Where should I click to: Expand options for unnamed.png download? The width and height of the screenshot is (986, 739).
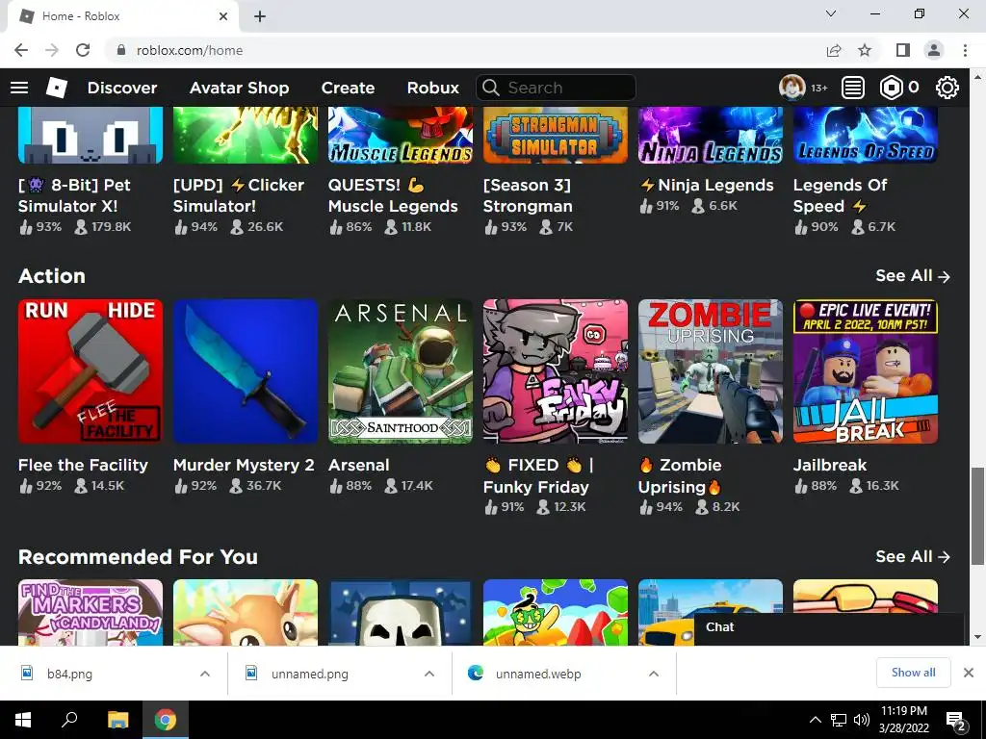[x=428, y=674]
